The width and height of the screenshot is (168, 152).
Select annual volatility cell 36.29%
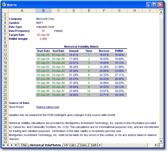[x=74, y=67]
